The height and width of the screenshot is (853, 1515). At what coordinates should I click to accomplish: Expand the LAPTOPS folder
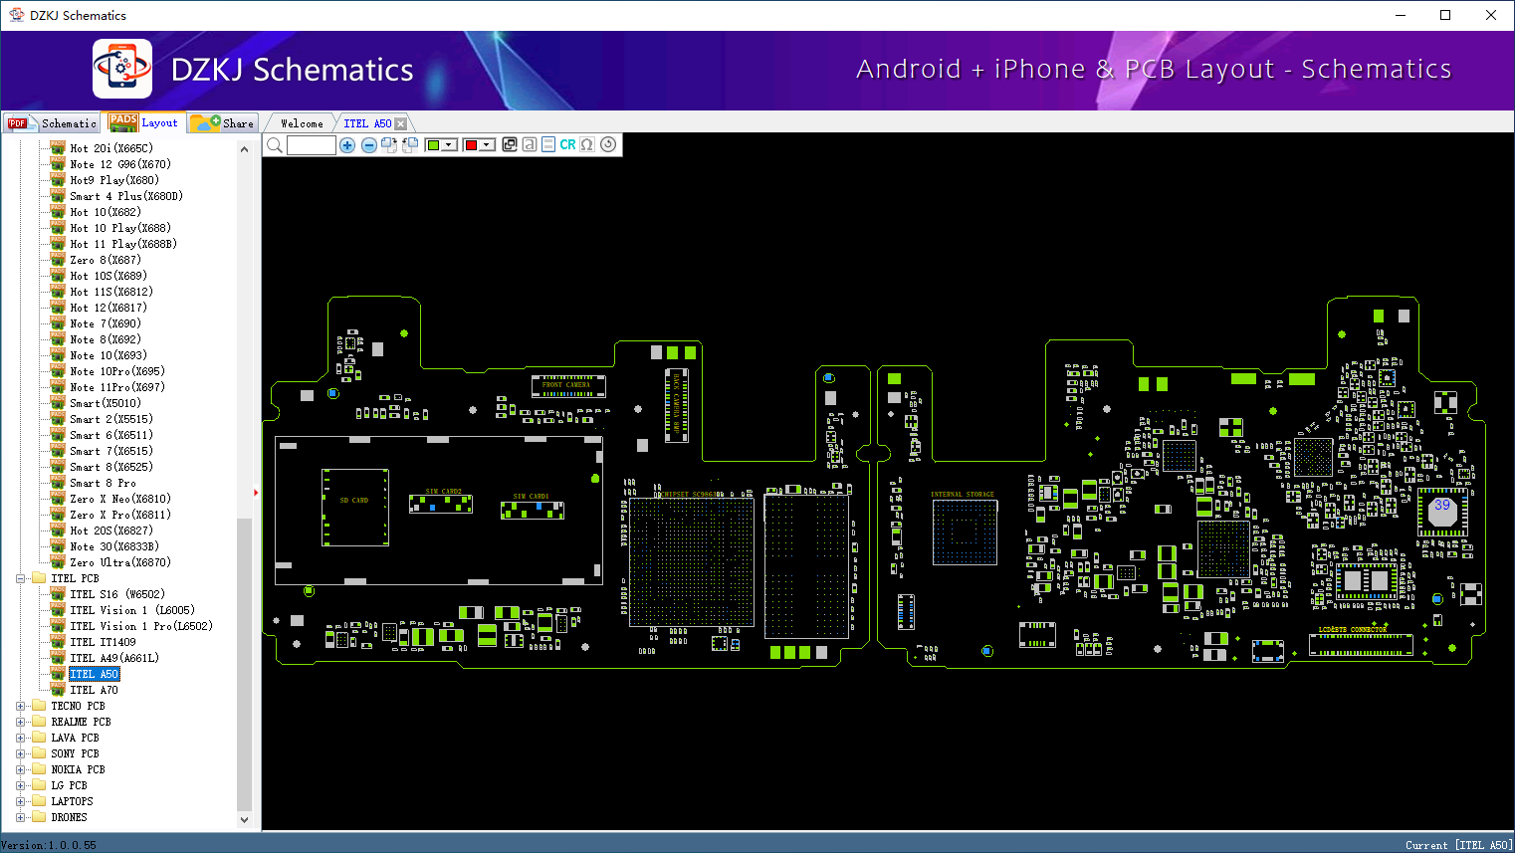(x=20, y=801)
